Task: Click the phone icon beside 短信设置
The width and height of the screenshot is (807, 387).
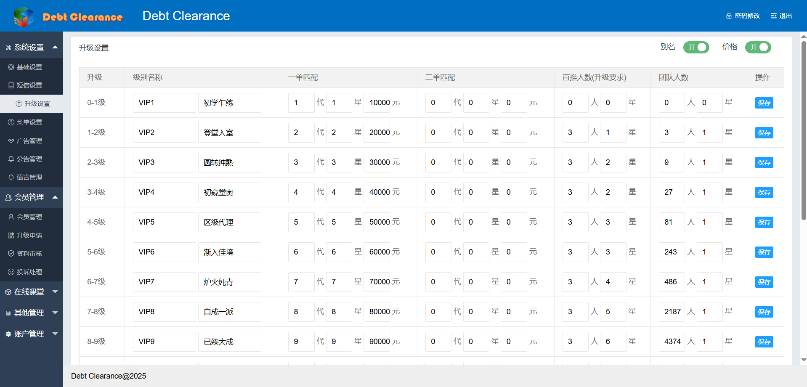Action: [x=11, y=85]
